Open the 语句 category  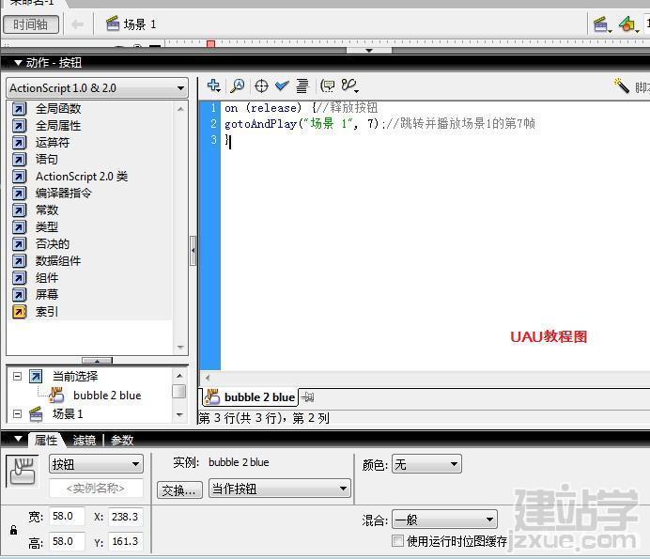(46, 159)
